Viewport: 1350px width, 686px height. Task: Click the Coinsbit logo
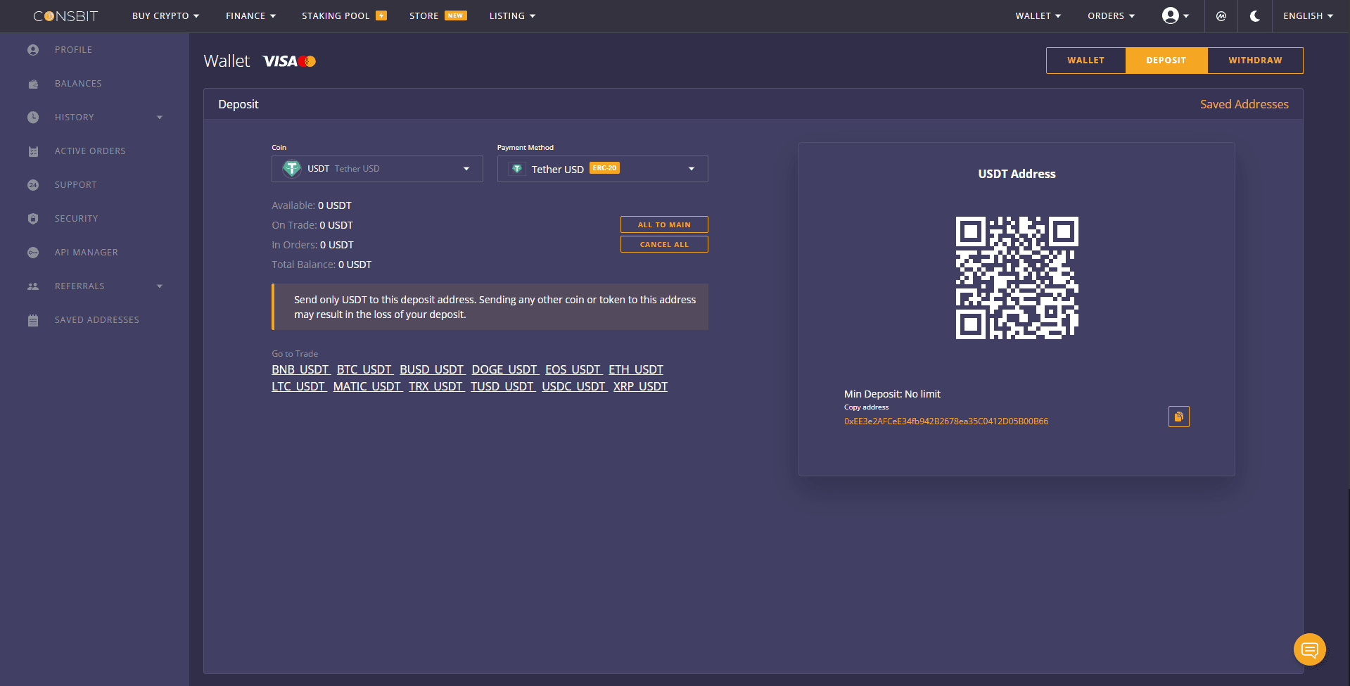[65, 16]
